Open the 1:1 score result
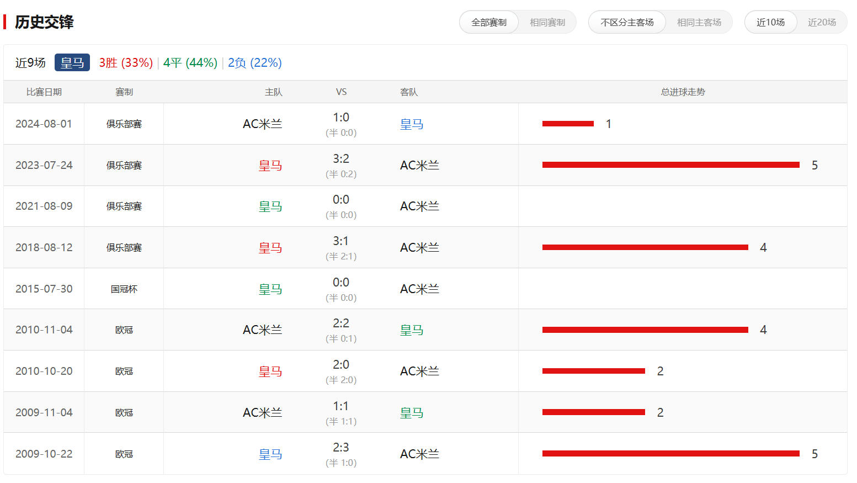Image resolution: width=857 pixels, height=483 pixels. pyautogui.click(x=341, y=406)
